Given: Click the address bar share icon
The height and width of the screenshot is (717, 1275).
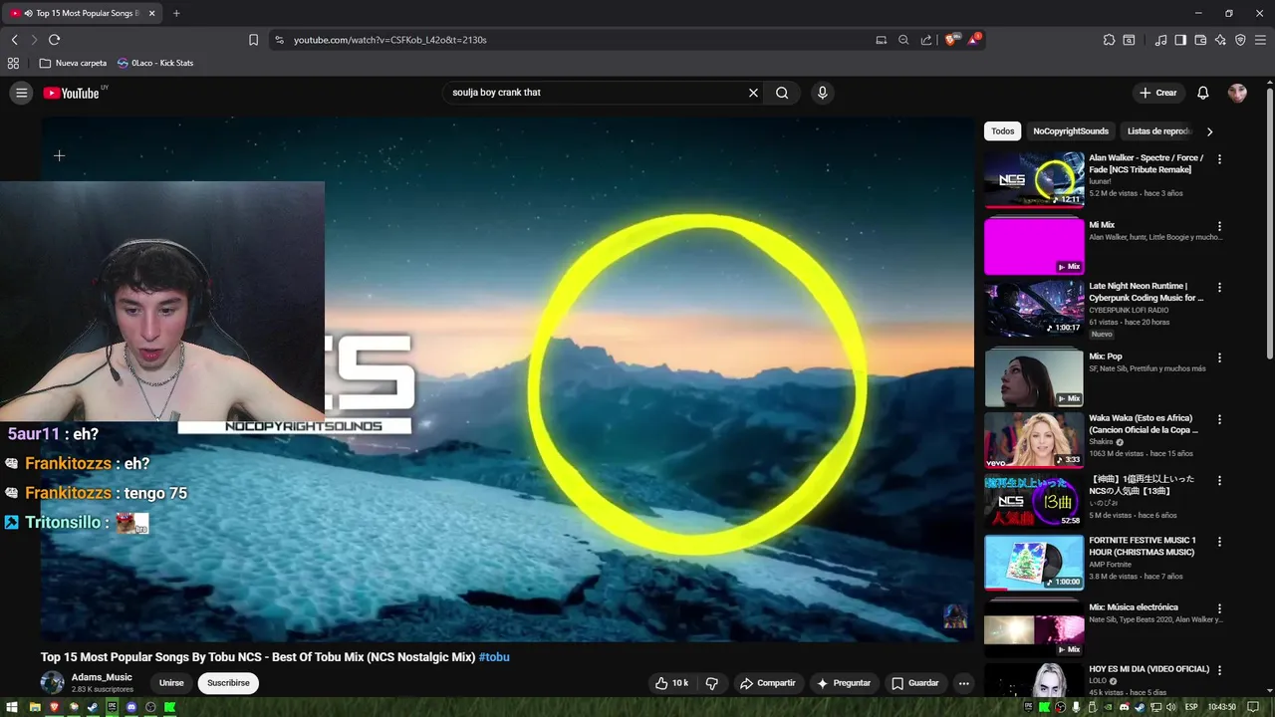Looking at the screenshot, I should click(926, 40).
